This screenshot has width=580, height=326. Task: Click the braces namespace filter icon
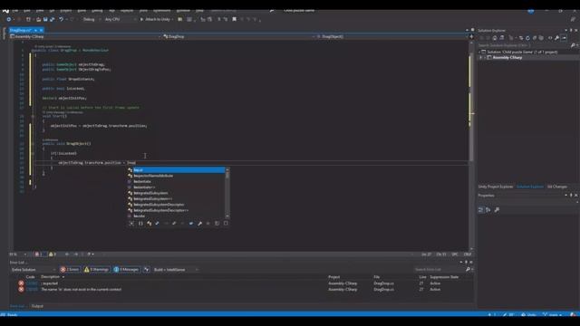click(140, 224)
